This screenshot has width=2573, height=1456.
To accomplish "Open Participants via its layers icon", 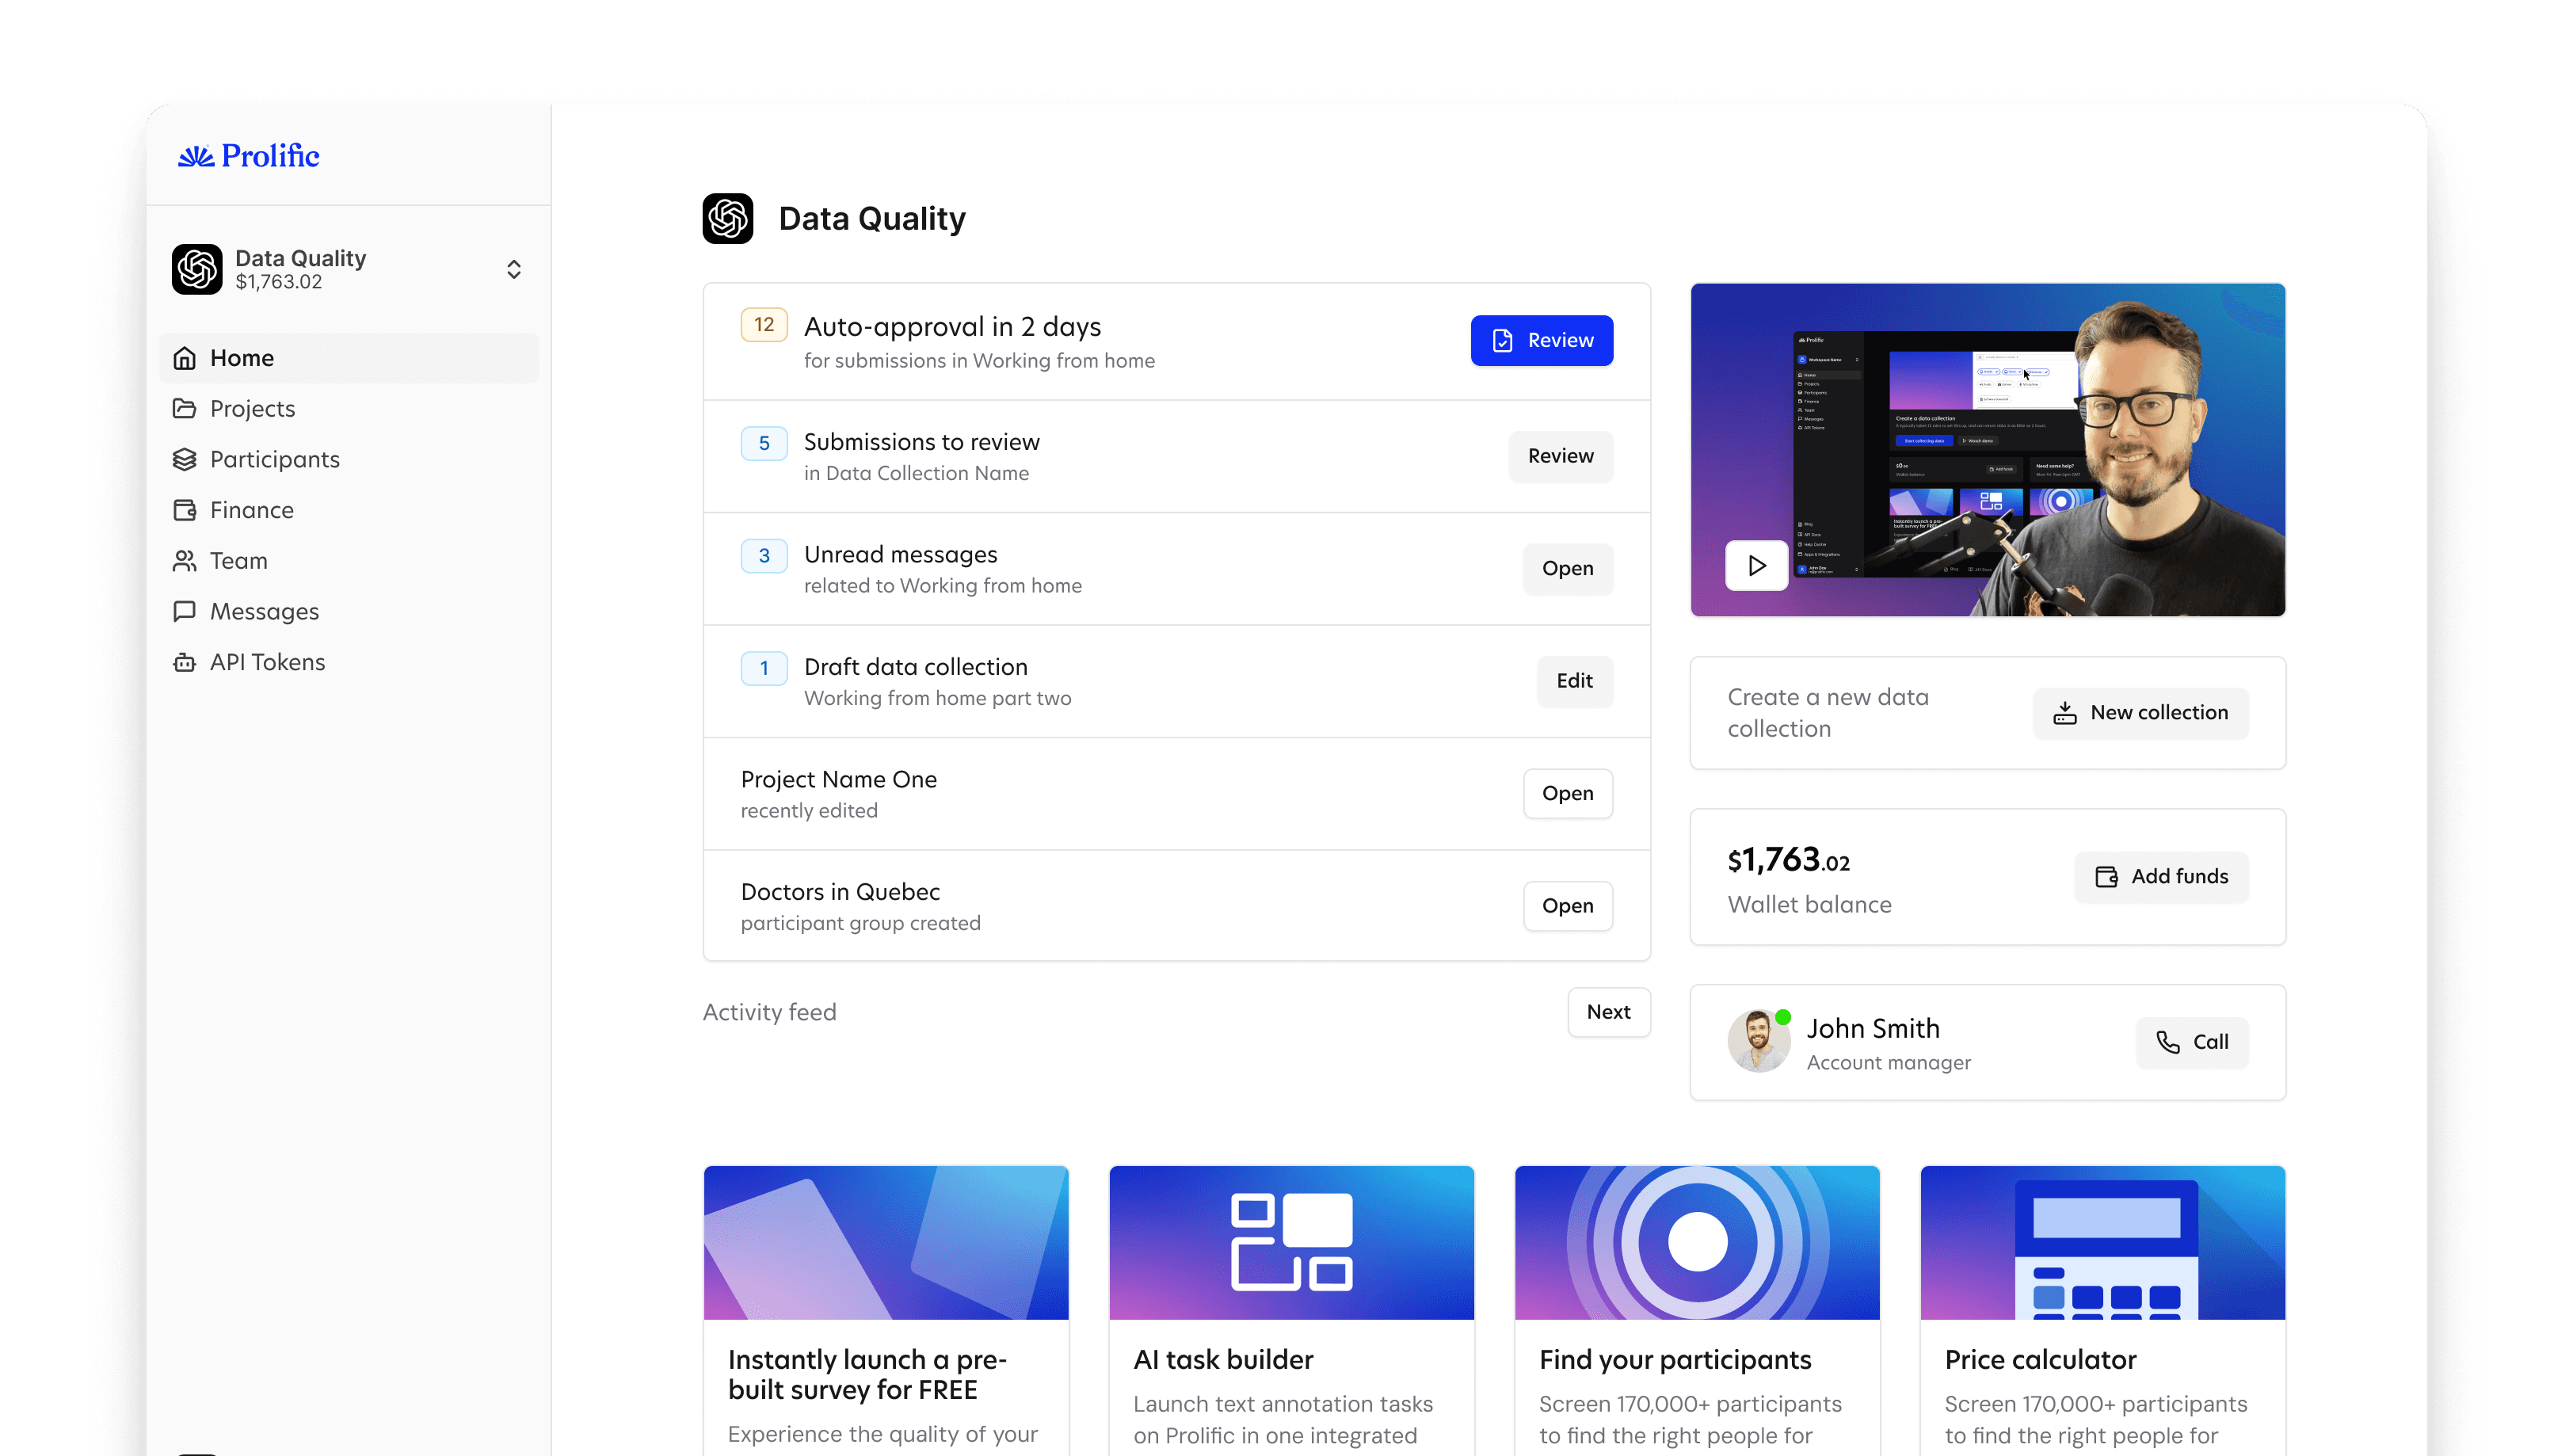I will click(186, 459).
